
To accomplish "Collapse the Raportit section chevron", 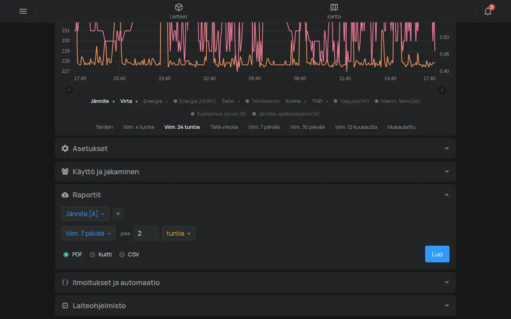I will (x=447, y=195).
